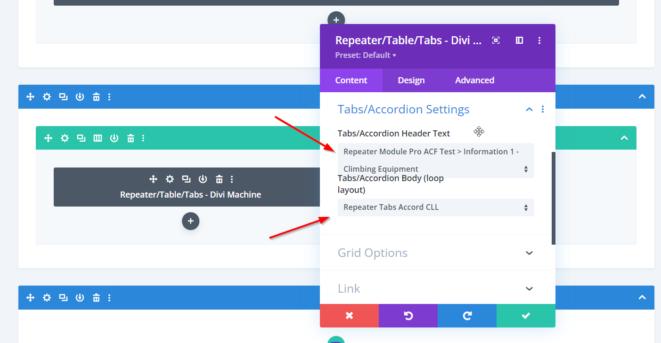Undo using the purple undo button
This screenshot has width=661, height=343.
[x=408, y=316]
